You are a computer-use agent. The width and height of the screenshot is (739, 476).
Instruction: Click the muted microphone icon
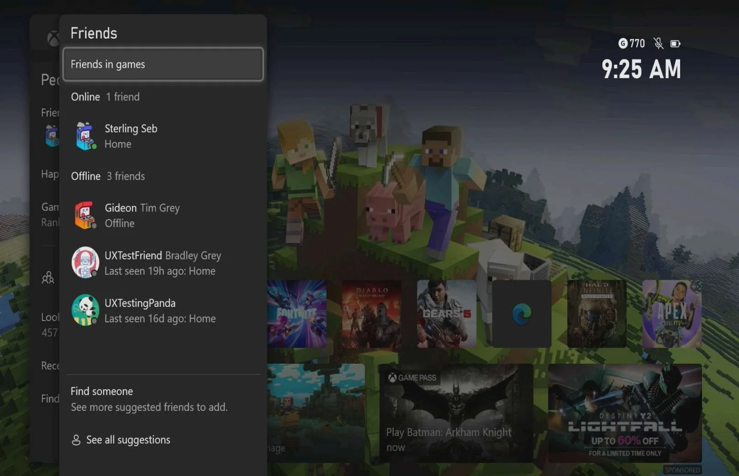(658, 43)
